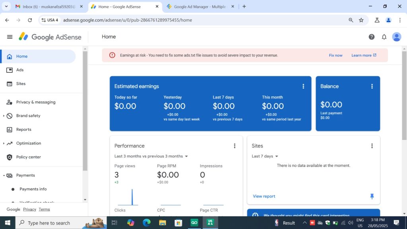Open Balance card three-dot options
The width and height of the screenshot is (407, 229).
tap(372, 86)
